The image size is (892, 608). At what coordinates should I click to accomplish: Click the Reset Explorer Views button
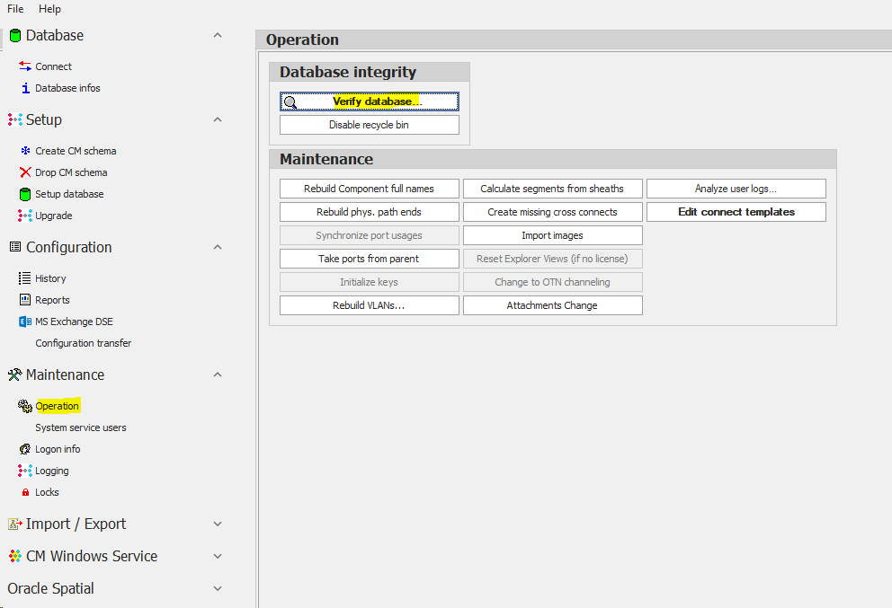pyautogui.click(x=552, y=259)
